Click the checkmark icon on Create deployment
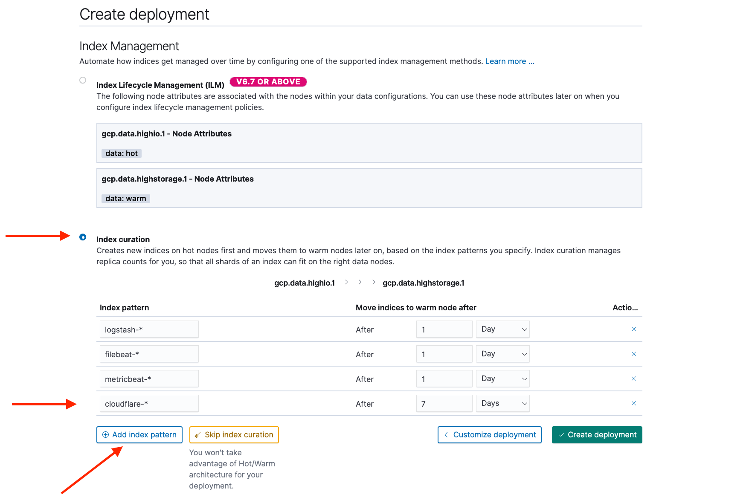This screenshot has height=503, width=749. coord(561,434)
